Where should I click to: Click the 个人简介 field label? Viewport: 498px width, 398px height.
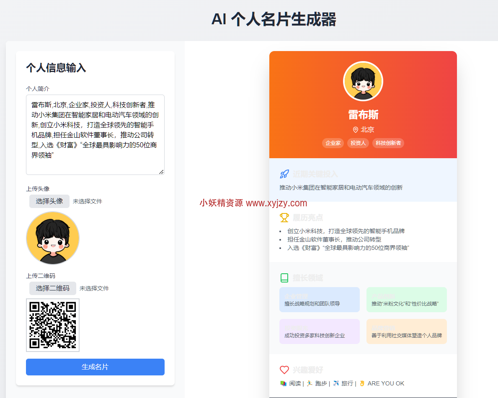(x=37, y=89)
